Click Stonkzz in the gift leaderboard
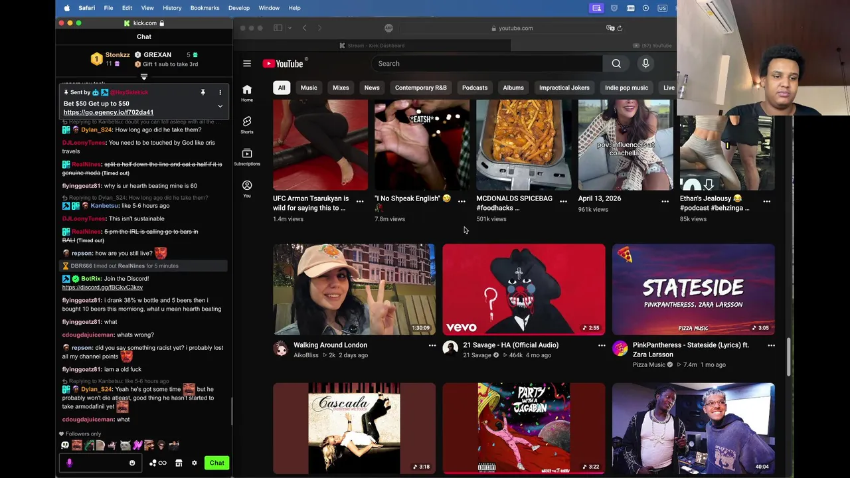 118,55
